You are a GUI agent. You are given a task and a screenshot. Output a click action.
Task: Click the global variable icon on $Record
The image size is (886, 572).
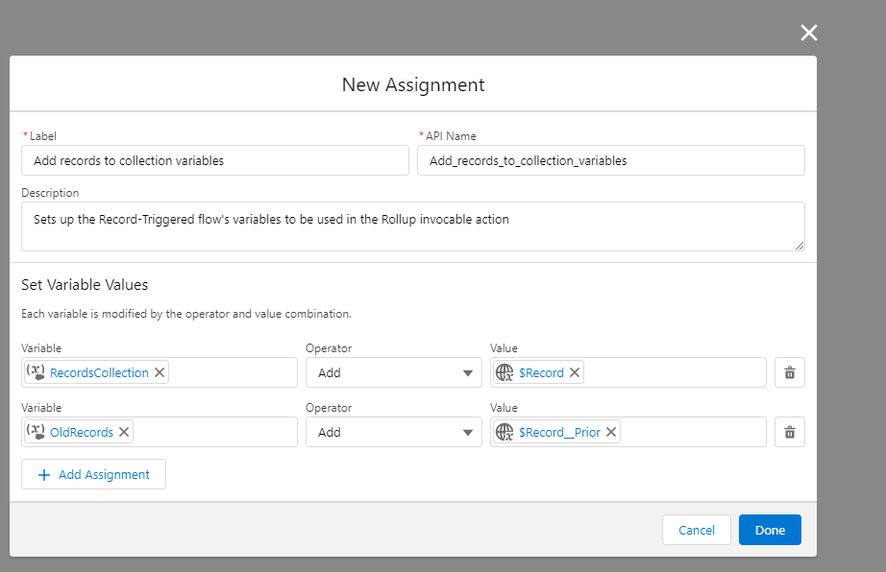pyautogui.click(x=505, y=372)
